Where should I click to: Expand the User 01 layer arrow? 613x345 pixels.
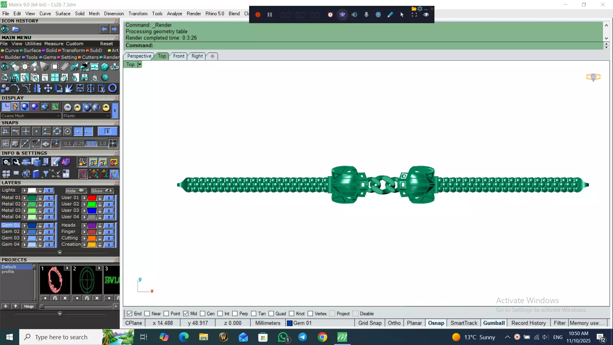[84, 198]
